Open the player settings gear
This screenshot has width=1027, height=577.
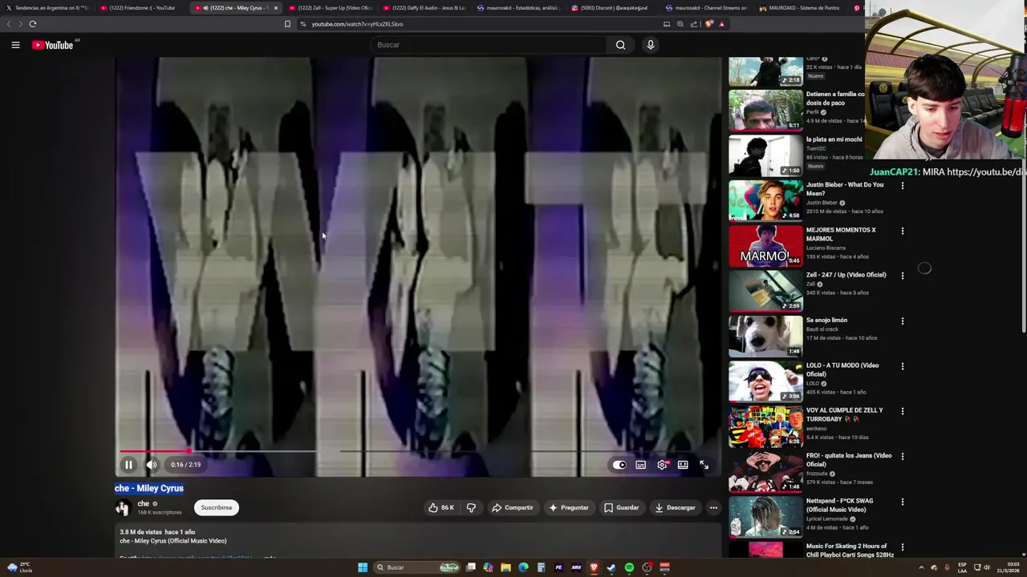coord(662,465)
